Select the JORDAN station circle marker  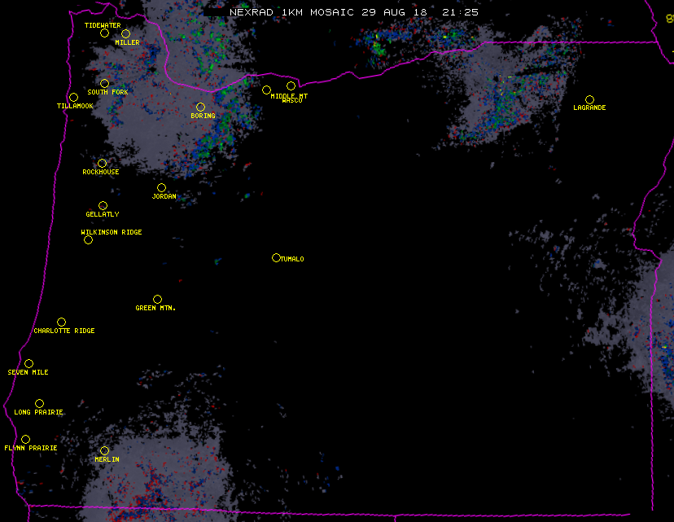point(161,187)
